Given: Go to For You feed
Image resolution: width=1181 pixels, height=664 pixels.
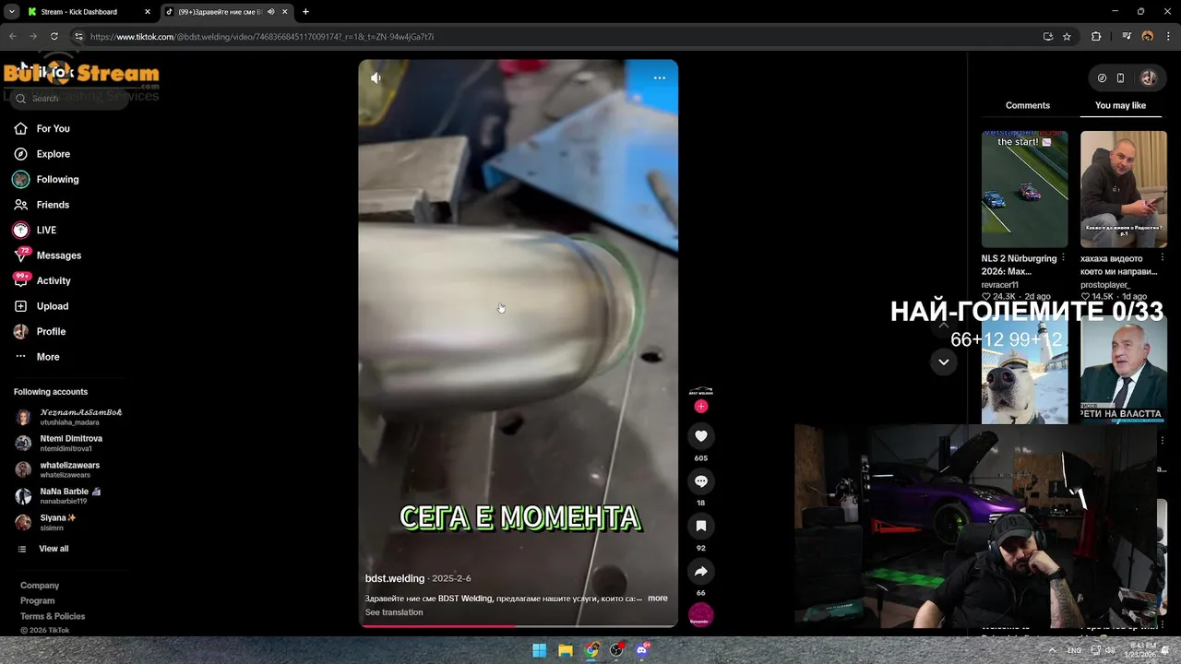Looking at the screenshot, I should point(42,129).
